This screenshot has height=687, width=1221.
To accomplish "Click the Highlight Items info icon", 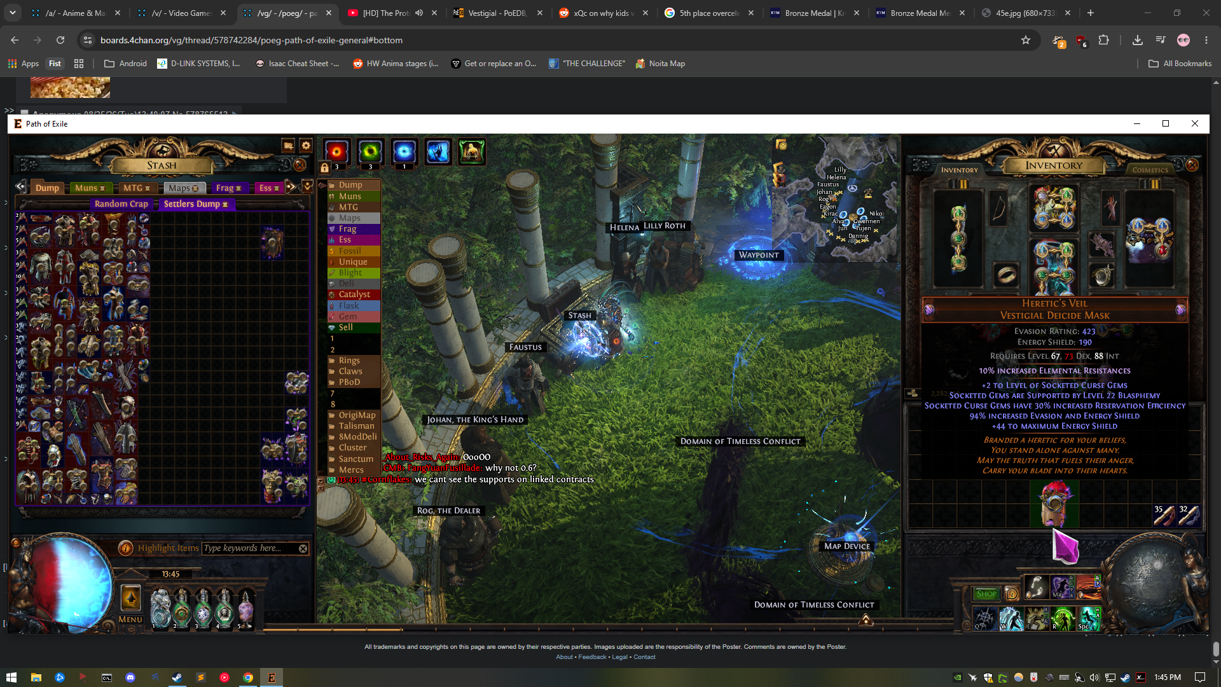I will [126, 548].
